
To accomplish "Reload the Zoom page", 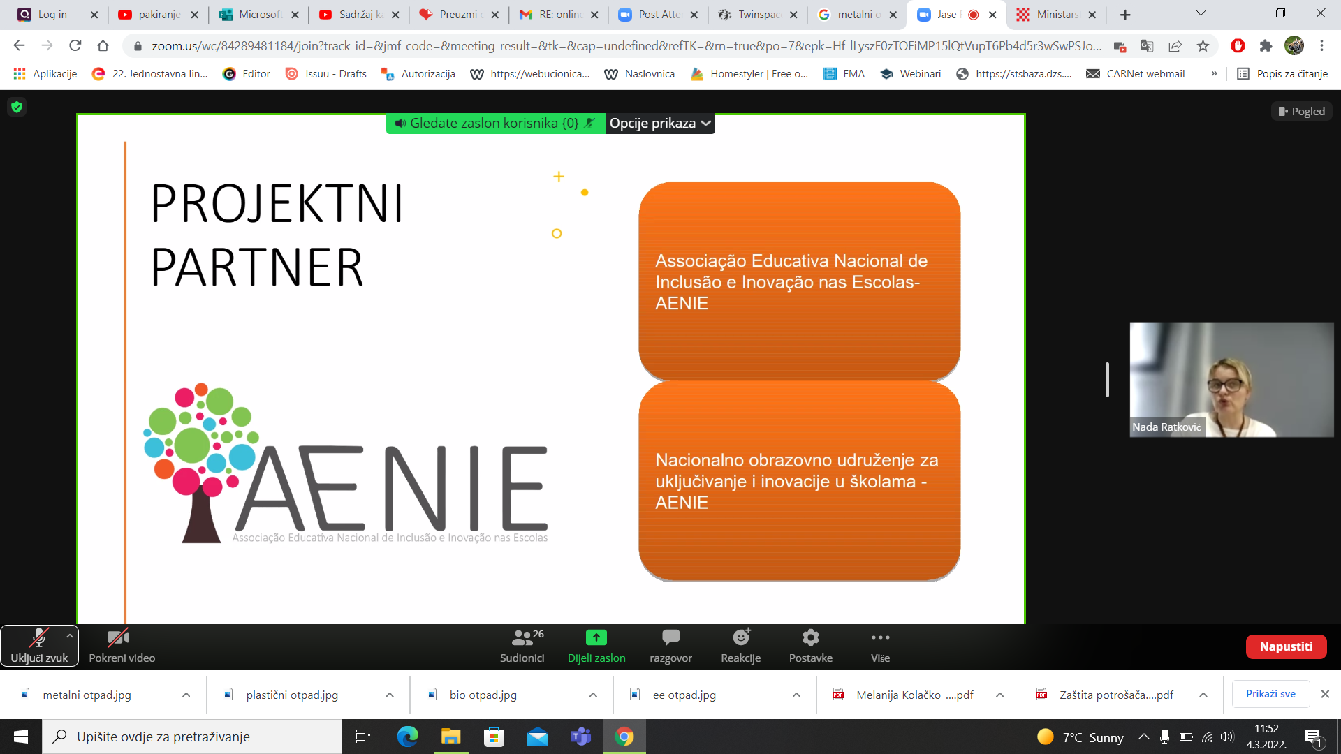I will pyautogui.click(x=75, y=45).
